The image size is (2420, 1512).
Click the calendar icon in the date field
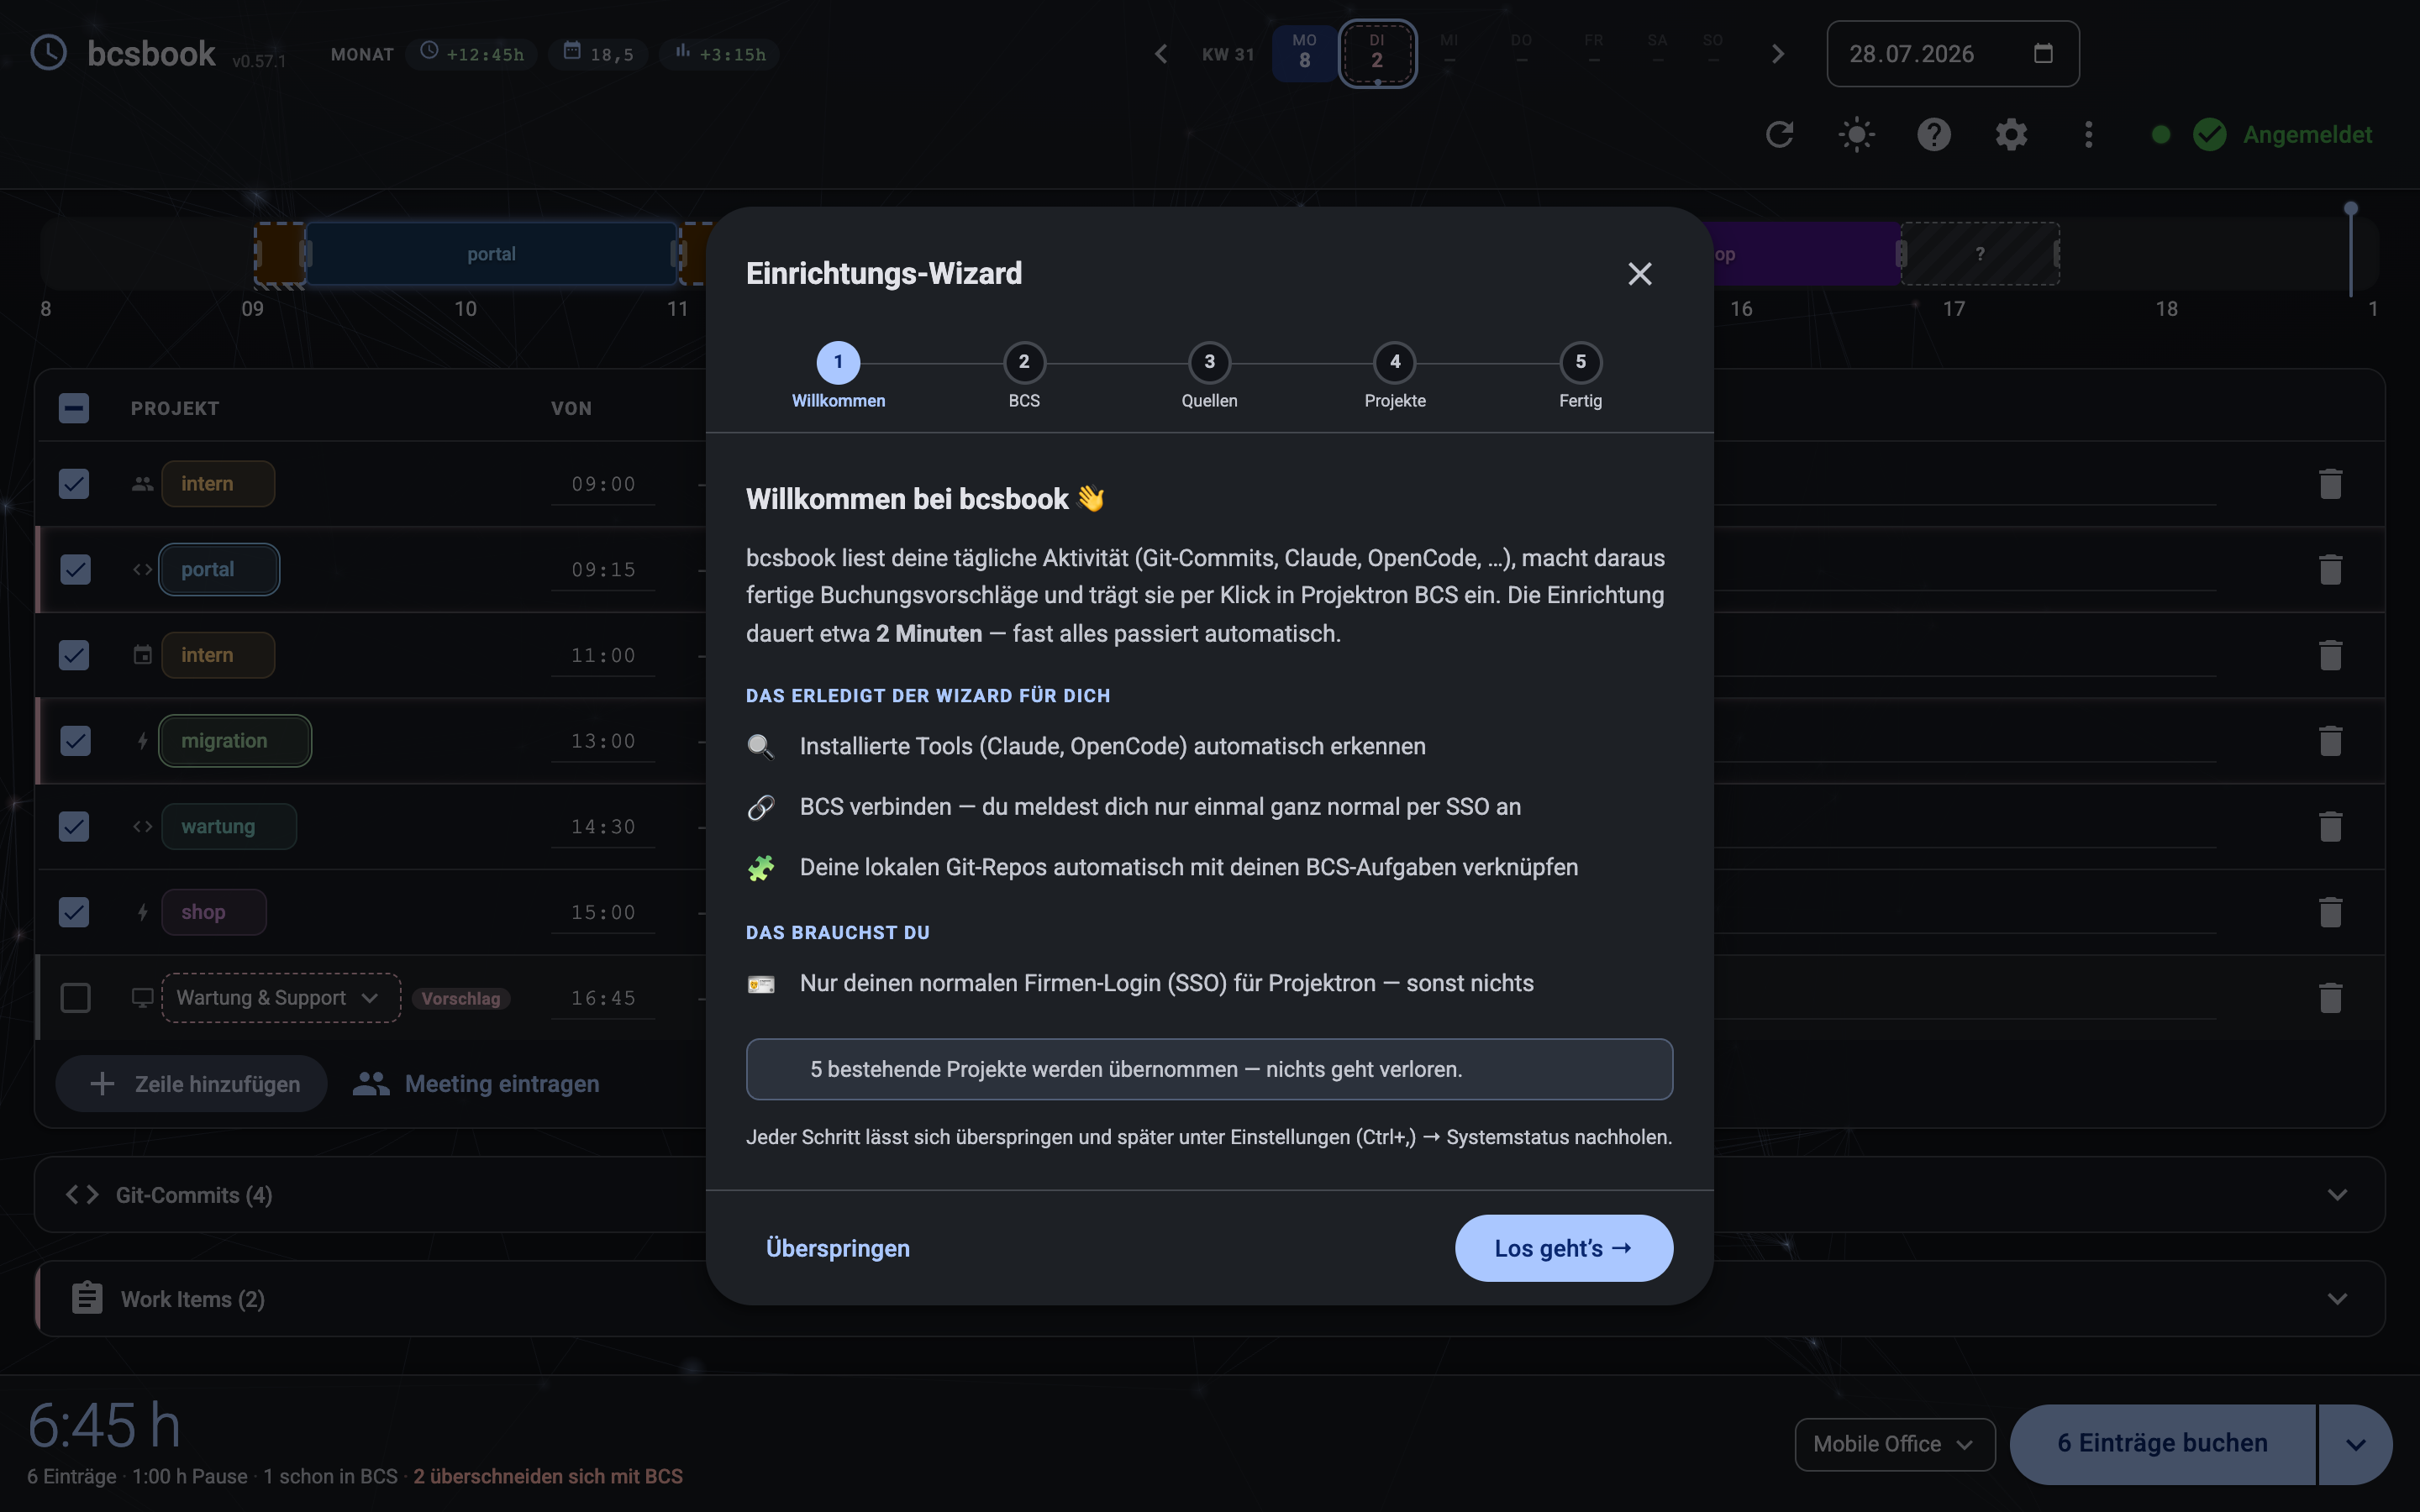coord(2043,53)
